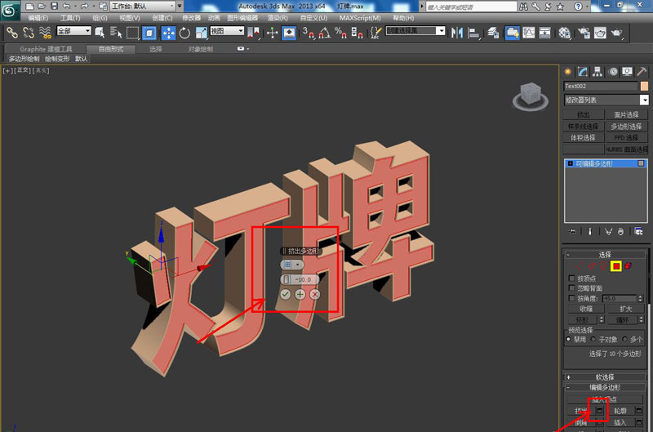Activate the Select and Move tool
The image size is (653, 432).
coord(168,33)
